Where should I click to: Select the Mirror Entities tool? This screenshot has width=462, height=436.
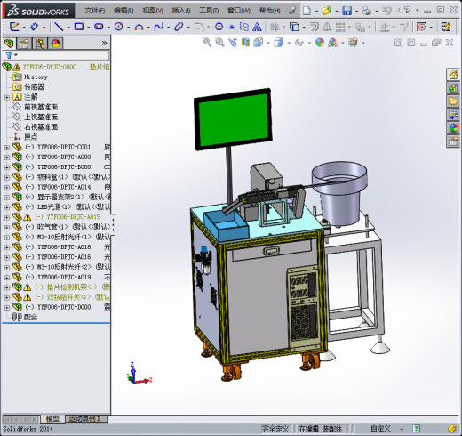(327, 27)
